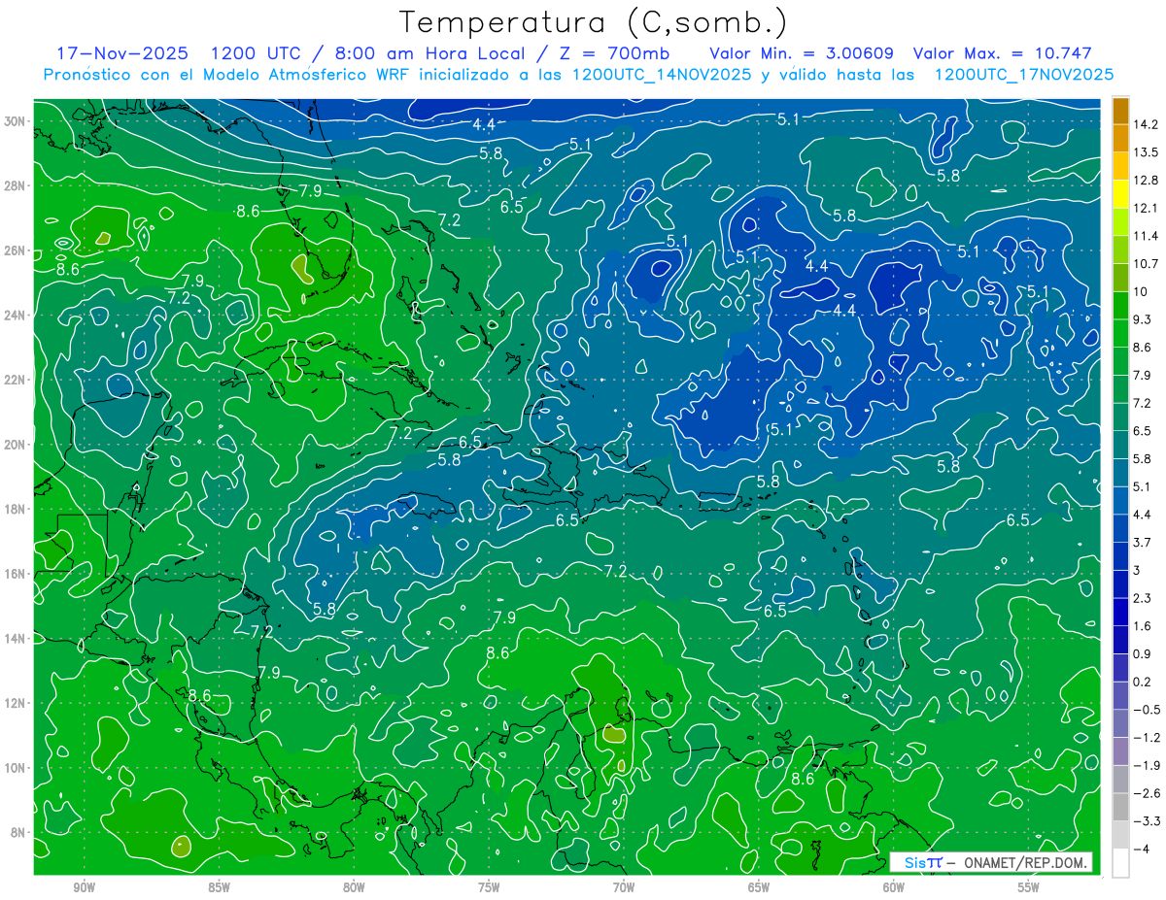Click the '-0.5' value on color scale

(1148, 710)
